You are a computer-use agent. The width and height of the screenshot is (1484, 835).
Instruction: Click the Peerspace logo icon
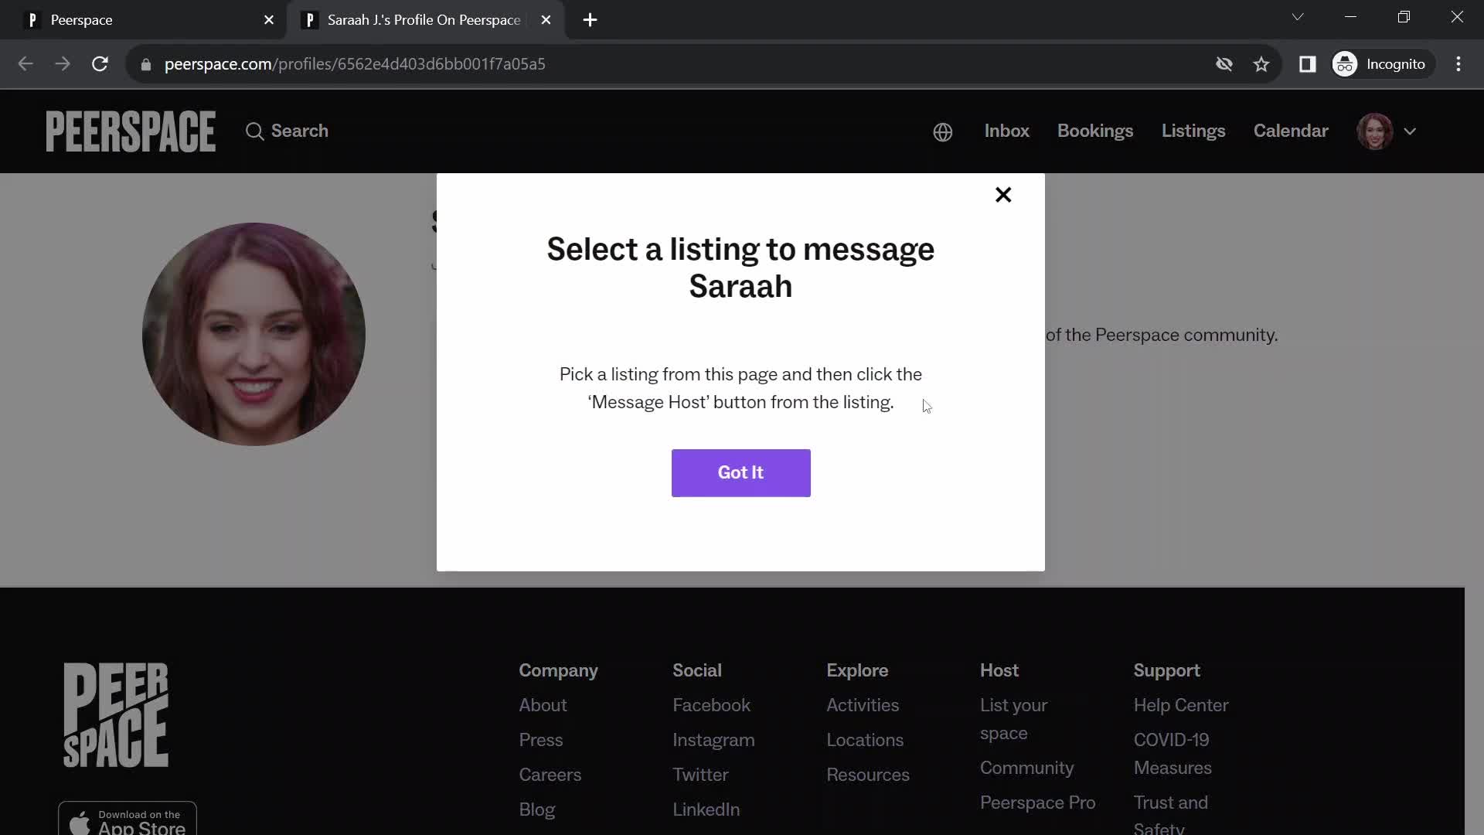pos(131,131)
